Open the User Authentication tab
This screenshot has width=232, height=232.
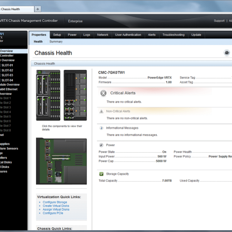[x=128, y=35]
